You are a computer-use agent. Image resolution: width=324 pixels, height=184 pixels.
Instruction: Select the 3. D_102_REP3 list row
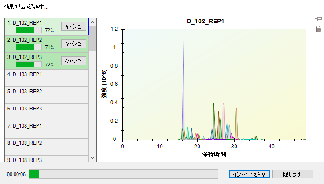point(47,61)
